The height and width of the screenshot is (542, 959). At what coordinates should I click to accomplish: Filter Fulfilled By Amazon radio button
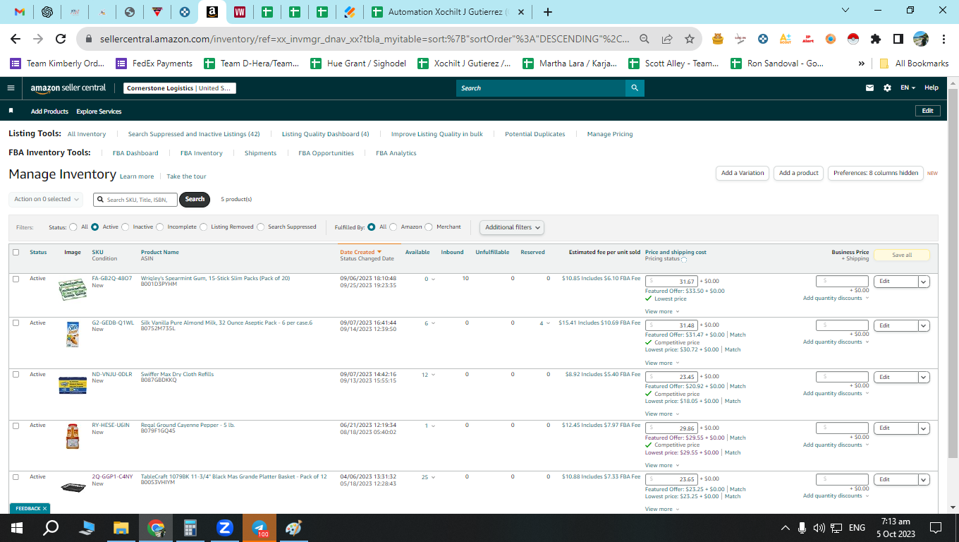coord(393,227)
